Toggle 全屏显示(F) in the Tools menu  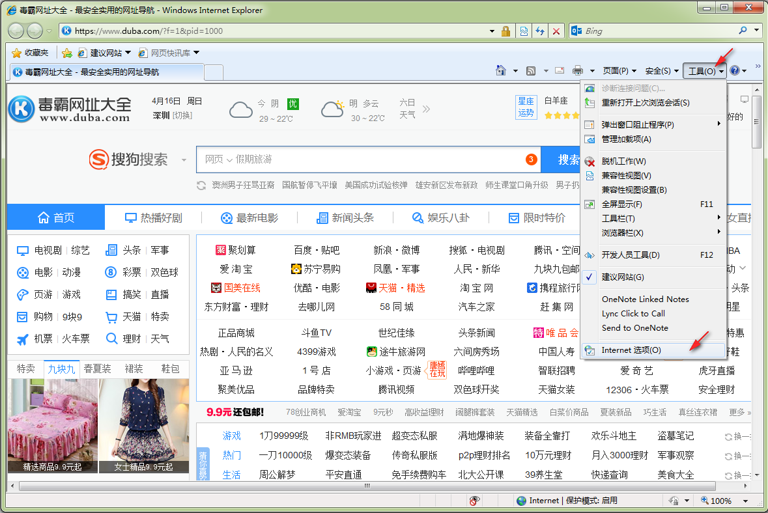tap(653, 204)
